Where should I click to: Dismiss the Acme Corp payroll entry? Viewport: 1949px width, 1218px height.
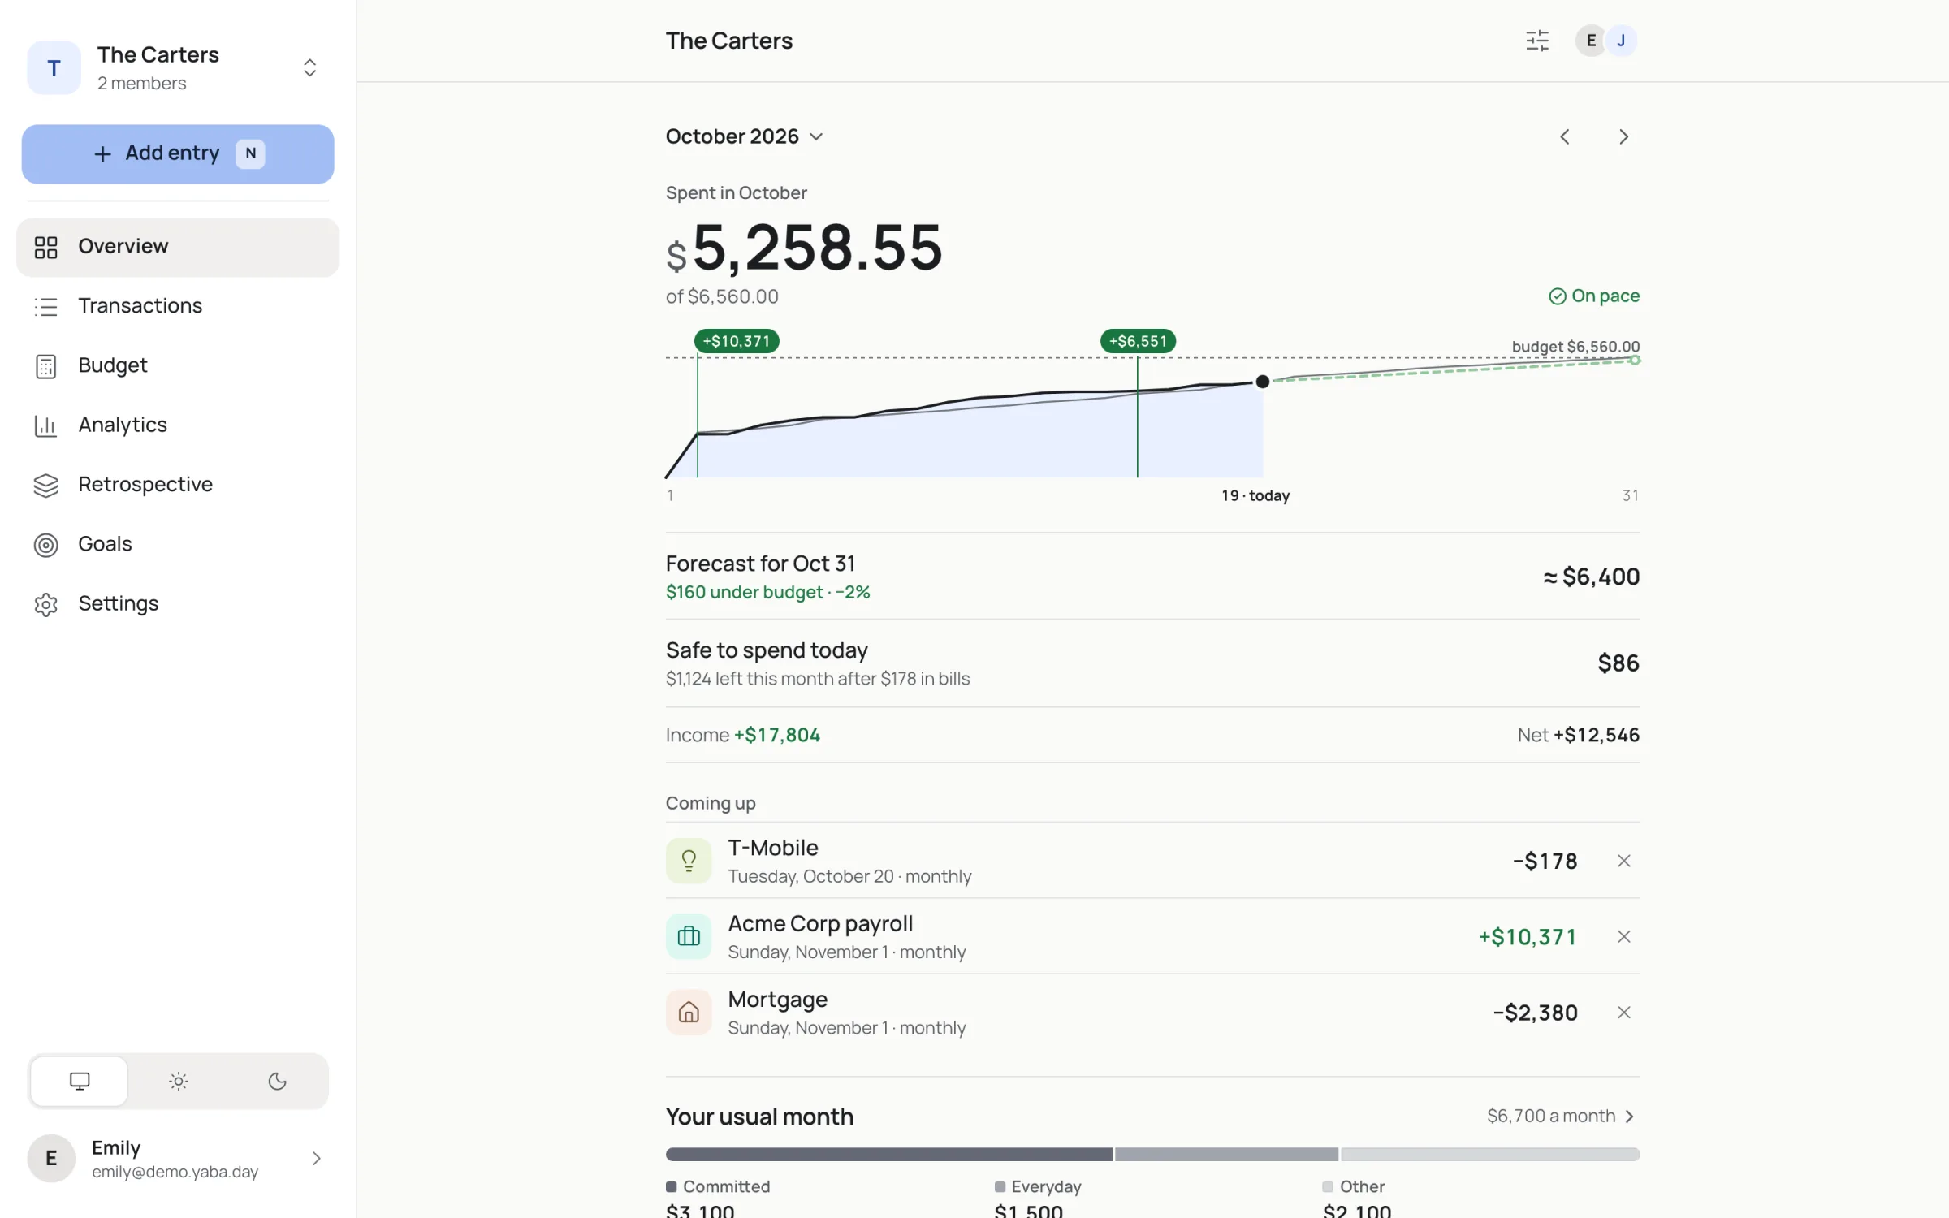point(1623,936)
